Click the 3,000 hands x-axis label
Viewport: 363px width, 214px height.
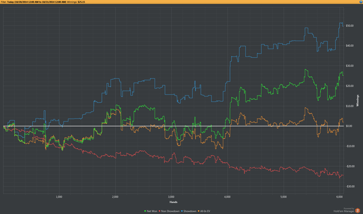171,197
